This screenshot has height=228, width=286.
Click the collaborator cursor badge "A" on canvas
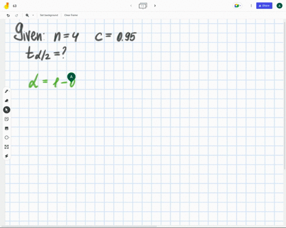[71, 77]
